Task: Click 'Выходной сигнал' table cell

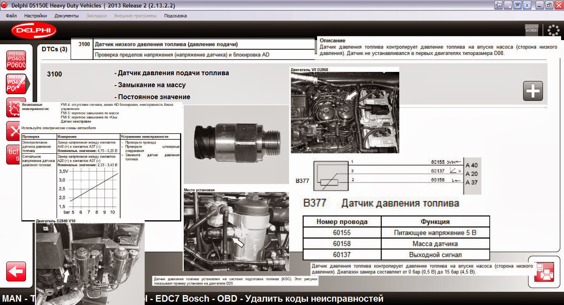Action: coord(435,255)
